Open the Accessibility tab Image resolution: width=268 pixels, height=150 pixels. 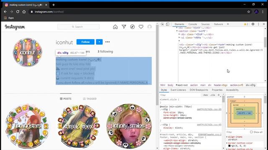pyautogui.click(x=232, y=90)
